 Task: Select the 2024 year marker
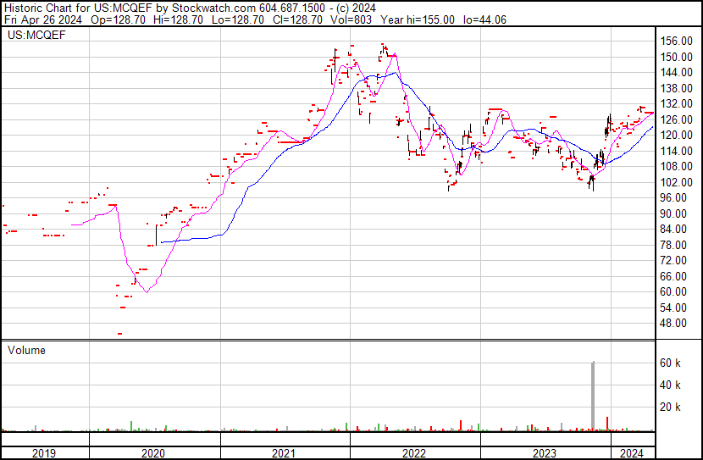(x=631, y=453)
